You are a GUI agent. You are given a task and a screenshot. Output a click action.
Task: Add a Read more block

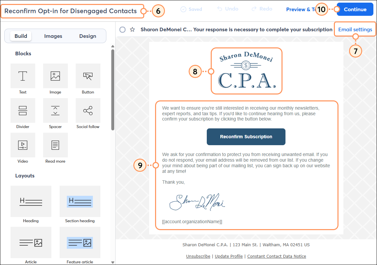55,148
